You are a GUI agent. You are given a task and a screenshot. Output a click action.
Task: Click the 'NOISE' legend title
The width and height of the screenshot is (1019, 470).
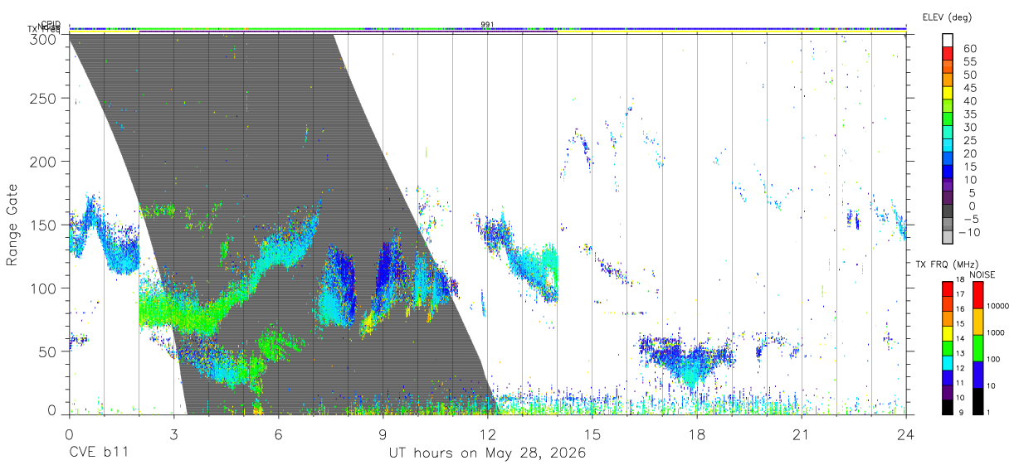982,274
